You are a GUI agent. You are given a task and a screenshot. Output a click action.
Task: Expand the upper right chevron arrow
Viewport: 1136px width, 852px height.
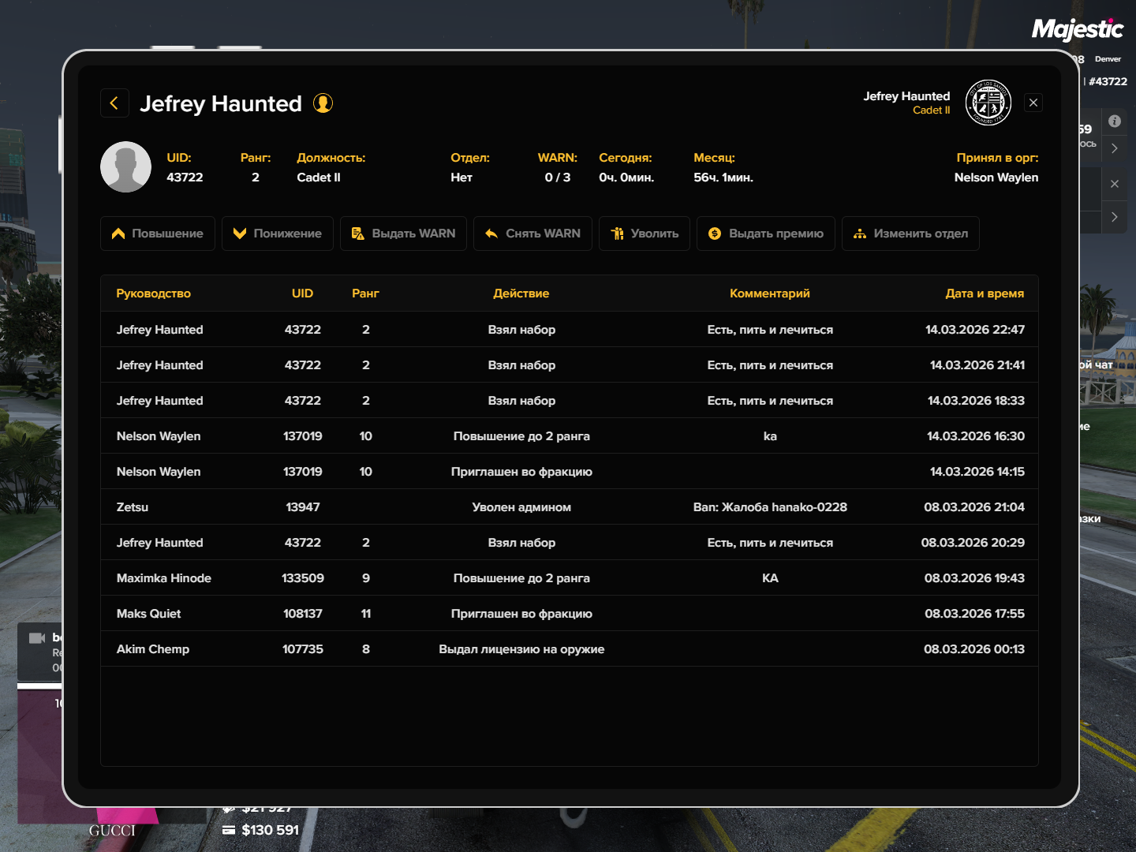pos(1114,148)
